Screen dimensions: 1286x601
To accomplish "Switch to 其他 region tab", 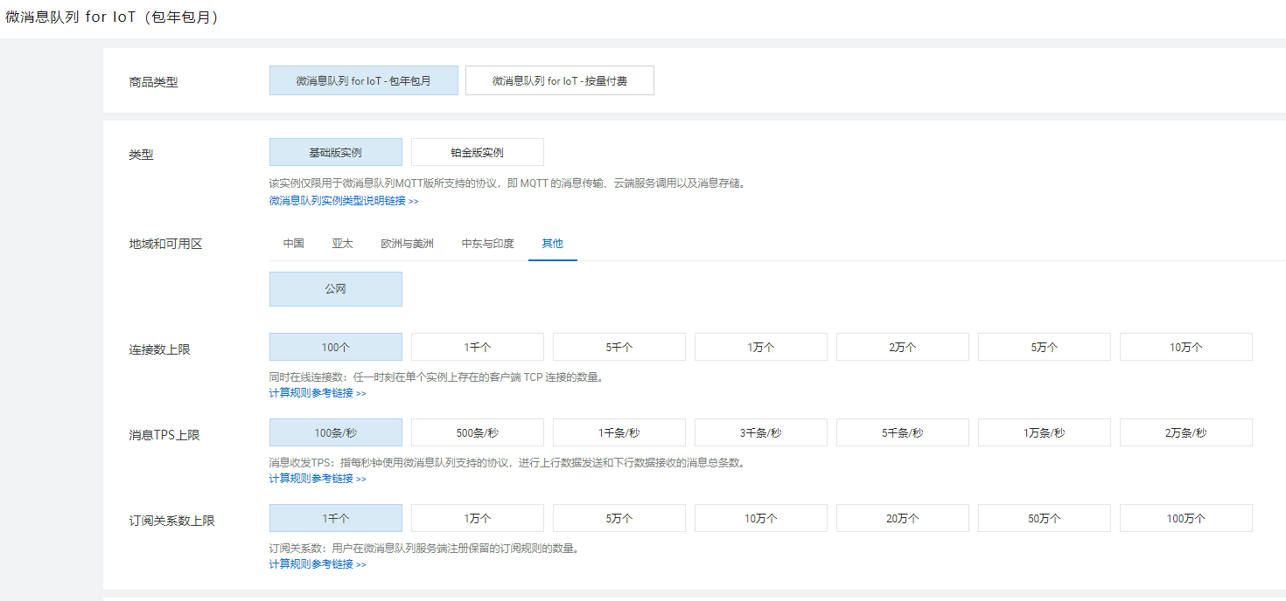I will point(553,244).
